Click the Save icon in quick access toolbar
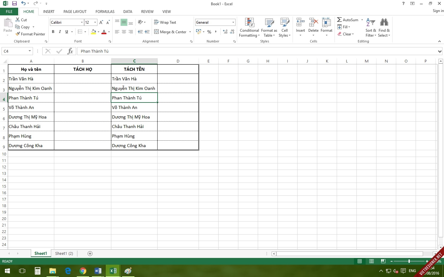This screenshot has height=277, width=444. [14, 4]
